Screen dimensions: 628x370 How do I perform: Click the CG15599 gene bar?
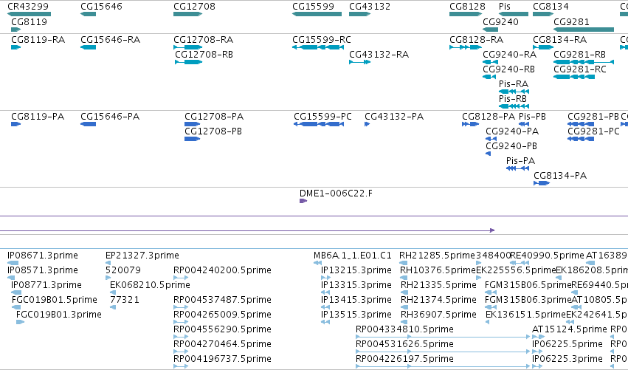coord(317,14)
